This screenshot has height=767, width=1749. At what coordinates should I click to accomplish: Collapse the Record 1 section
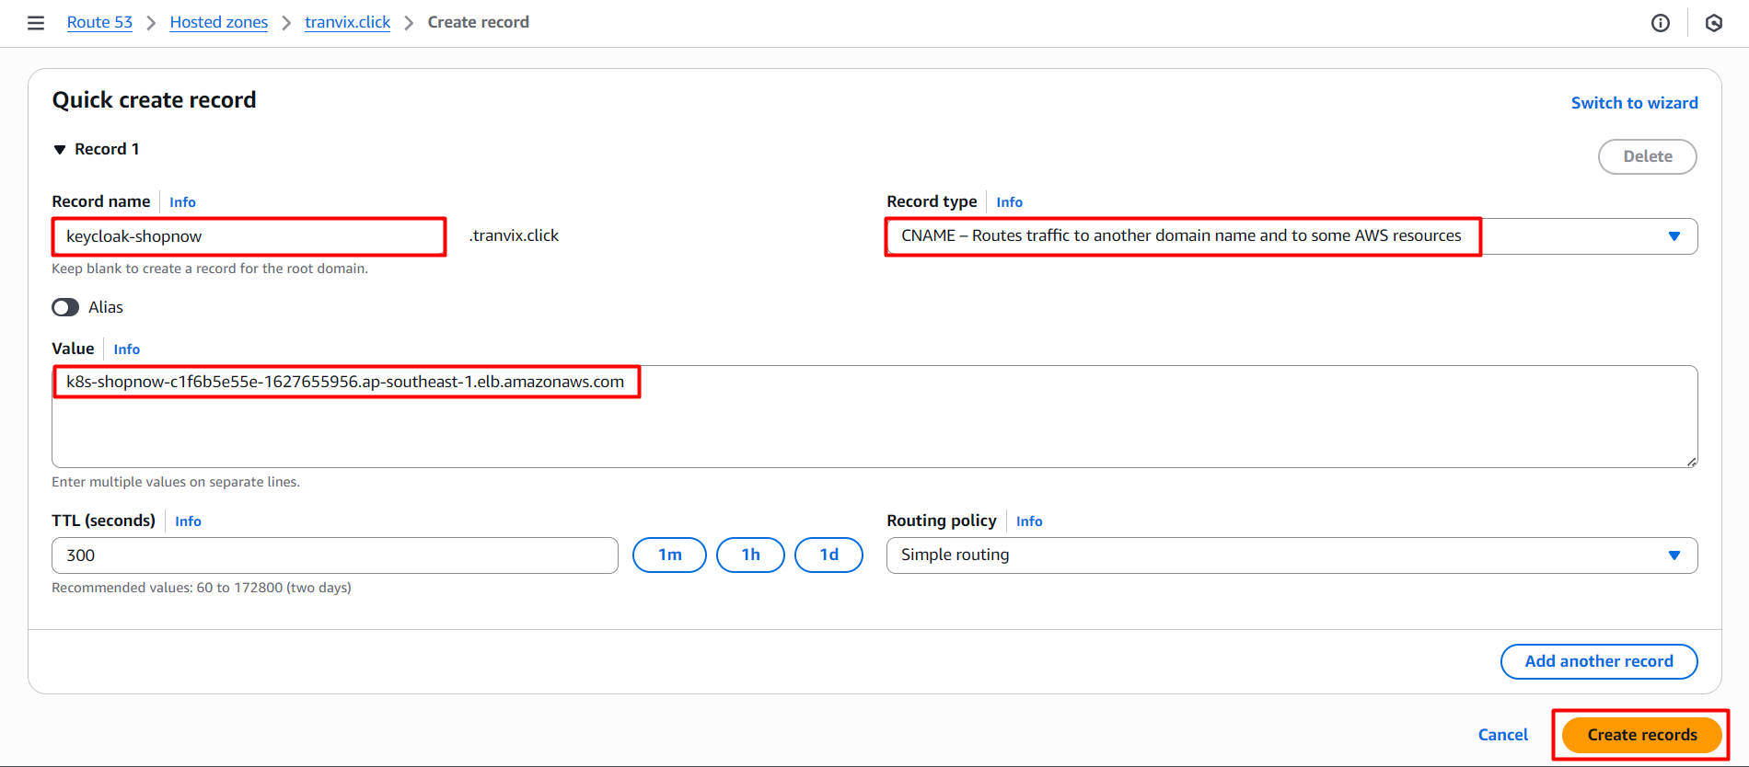point(60,150)
